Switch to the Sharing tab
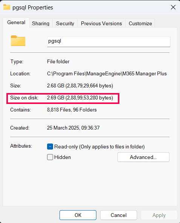180x223 pixels. (41, 23)
